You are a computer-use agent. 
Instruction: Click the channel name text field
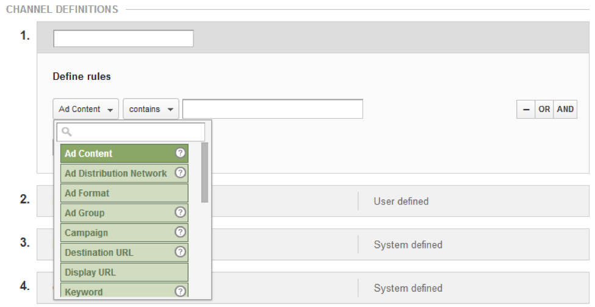coord(123,38)
